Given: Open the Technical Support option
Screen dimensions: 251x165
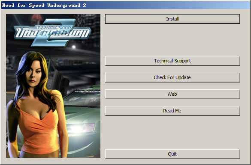Looking at the screenshot, I should [x=172, y=61].
